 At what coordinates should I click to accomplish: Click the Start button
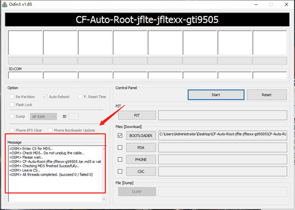point(216,95)
